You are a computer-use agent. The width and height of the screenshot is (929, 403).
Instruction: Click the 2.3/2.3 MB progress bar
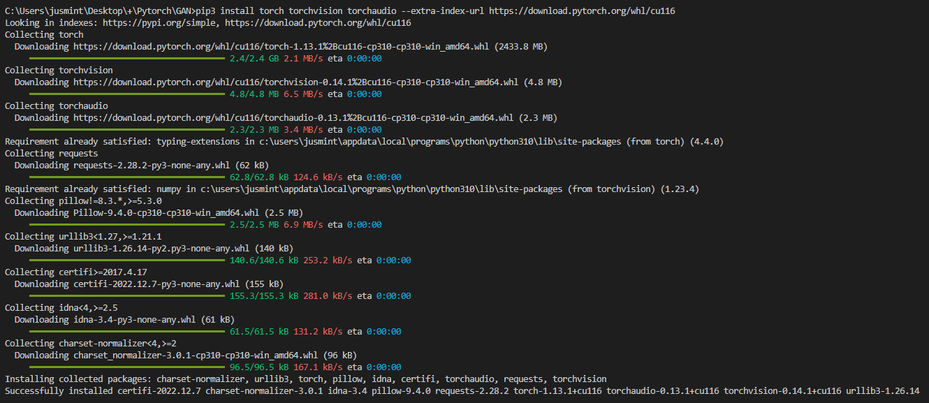click(127, 130)
